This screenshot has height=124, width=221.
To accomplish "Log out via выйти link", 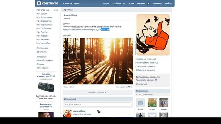I will tap(168, 3).
